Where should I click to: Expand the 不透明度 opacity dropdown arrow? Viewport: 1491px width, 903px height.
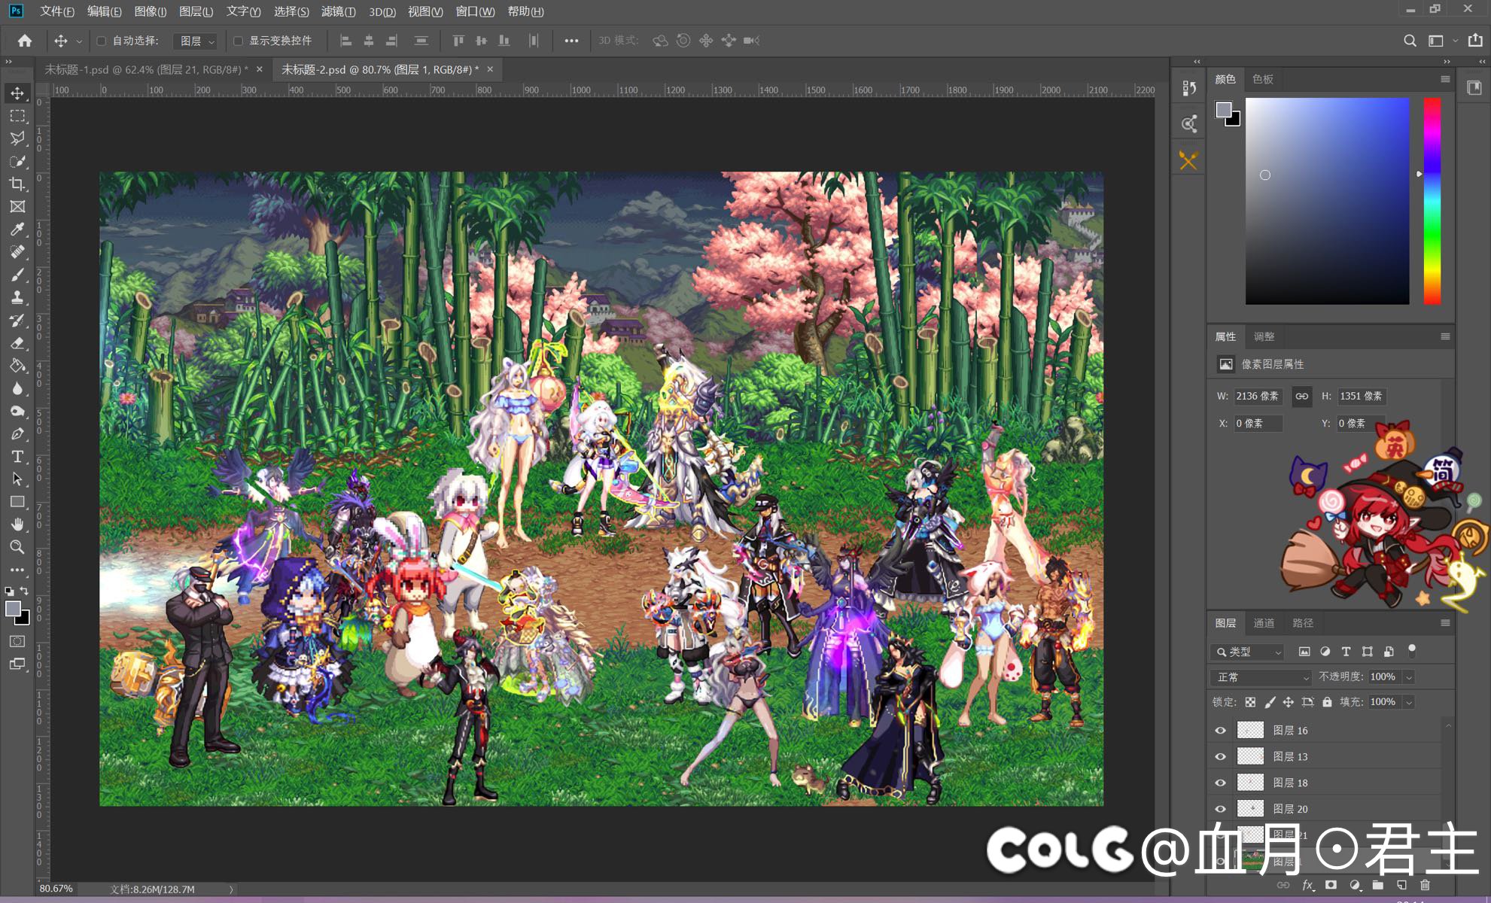1409,677
